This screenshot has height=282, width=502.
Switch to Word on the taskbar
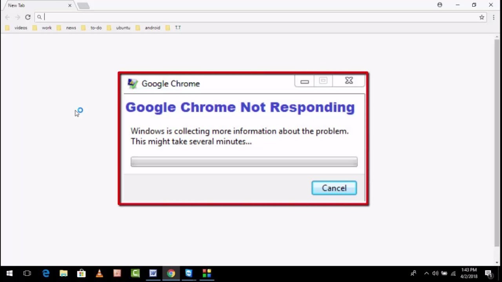[153, 273]
